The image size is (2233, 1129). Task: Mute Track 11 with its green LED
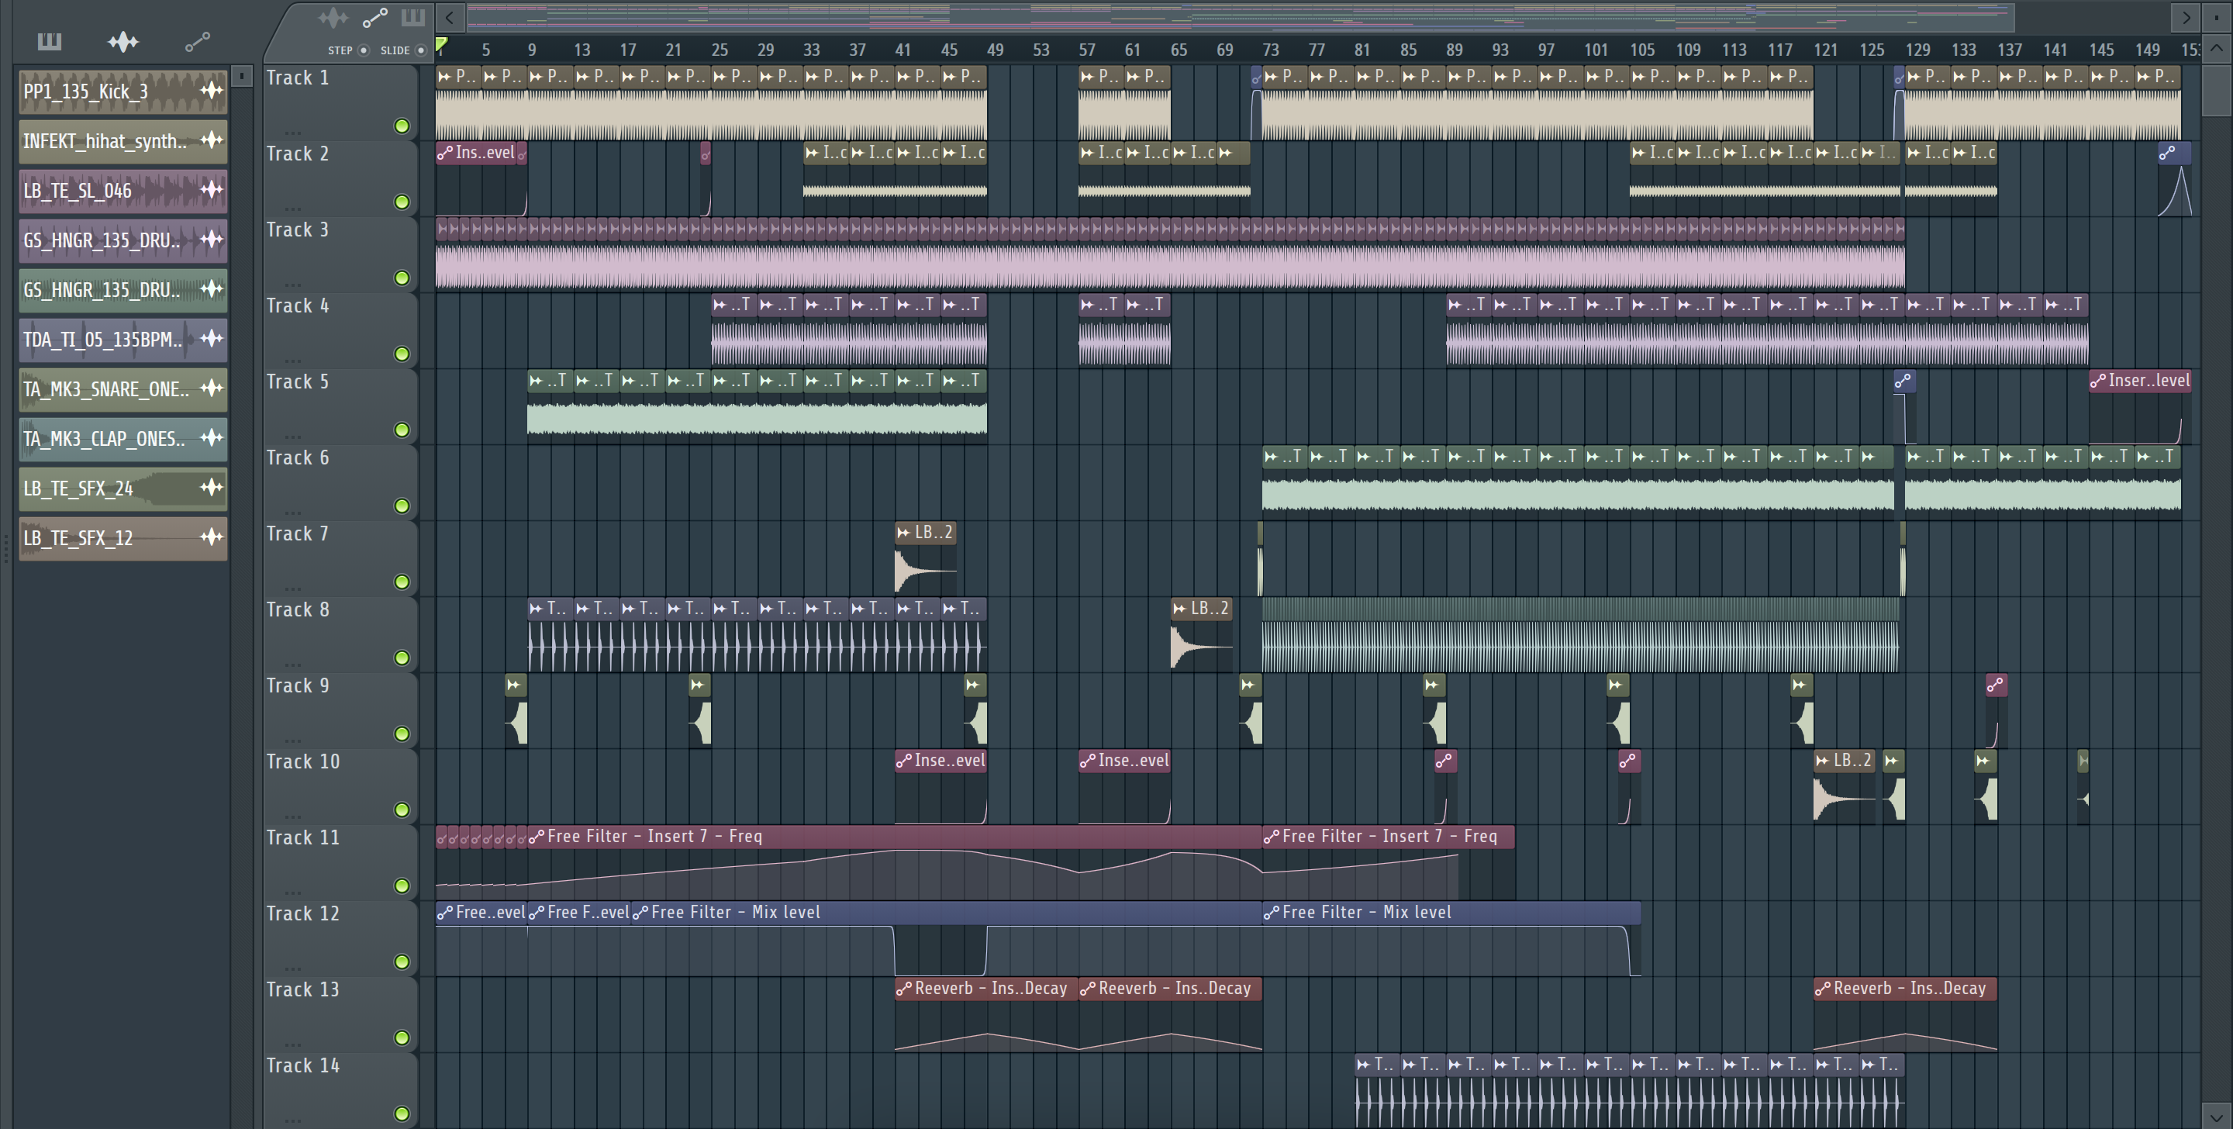[x=402, y=886]
